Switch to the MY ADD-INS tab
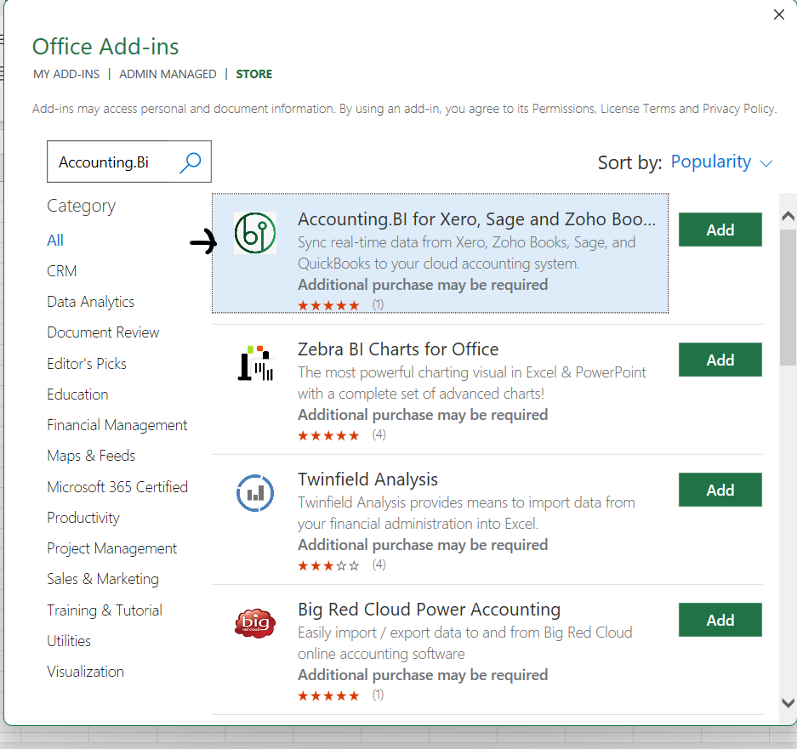 pos(66,74)
